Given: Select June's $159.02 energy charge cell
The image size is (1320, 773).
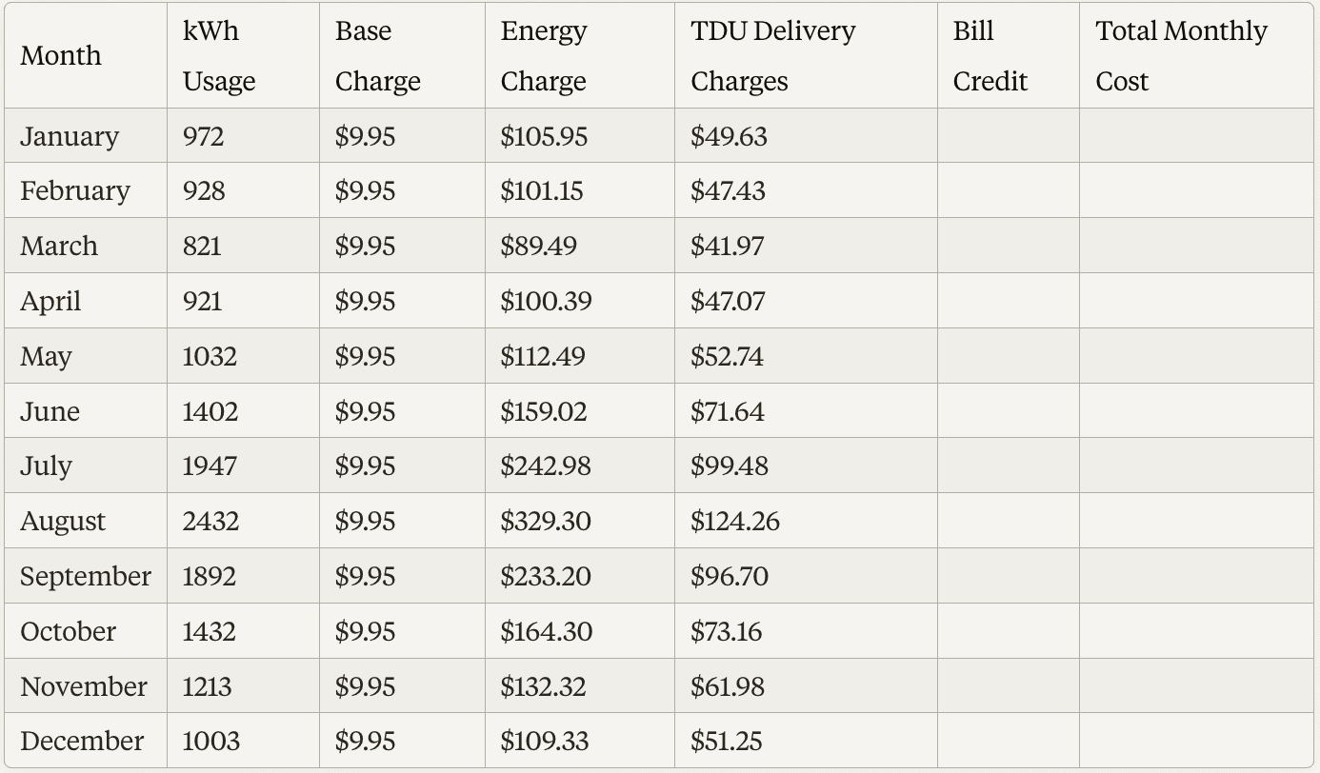Looking at the screenshot, I should 544,412.
